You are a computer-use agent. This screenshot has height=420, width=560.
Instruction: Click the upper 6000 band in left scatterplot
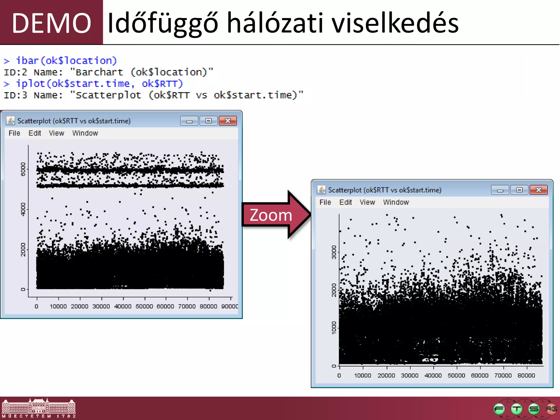pos(130,170)
